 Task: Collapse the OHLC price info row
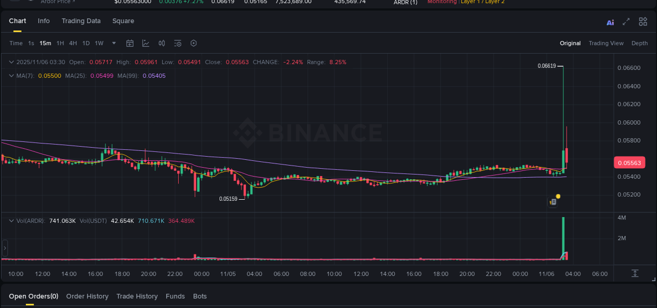point(11,61)
